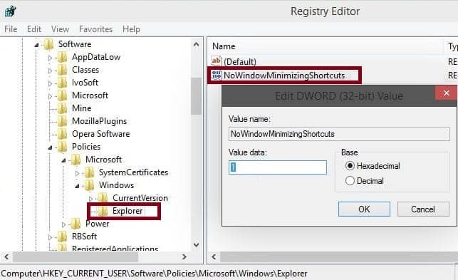Select the IvoSoft folder icon
This screenshot has width=458, height=280.
point(62,83)
